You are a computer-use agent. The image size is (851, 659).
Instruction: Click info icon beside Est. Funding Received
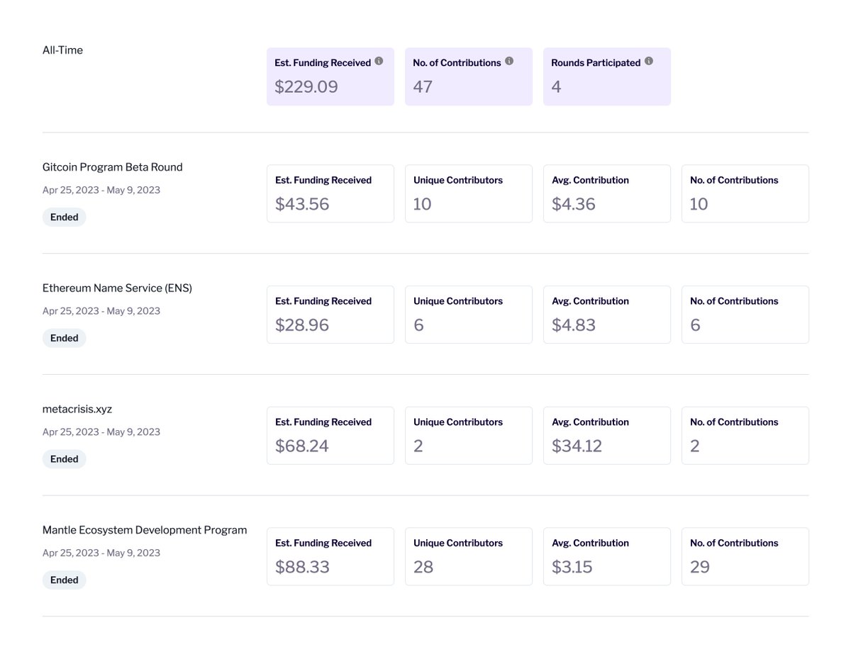tap(379, 62)
